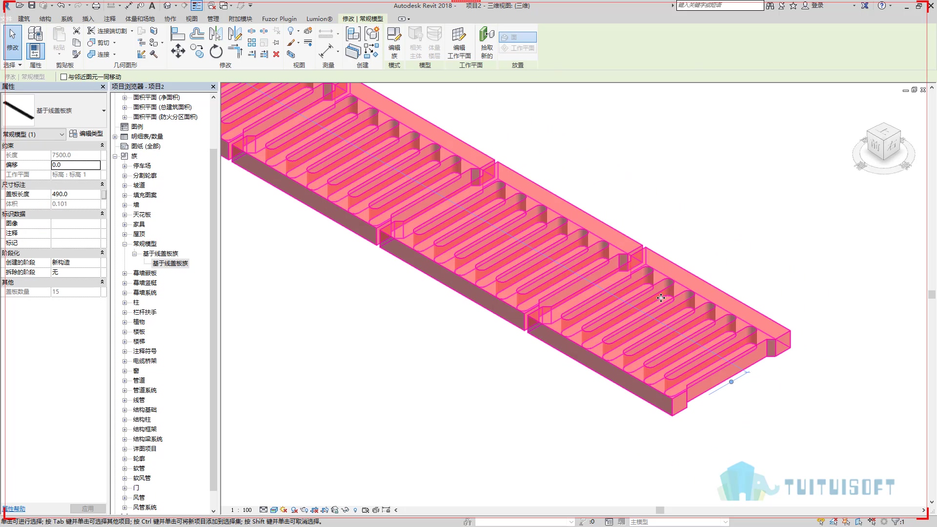Select the Rotate tool icon
This screenshot has height=527, width=937.
[x=216, y=51]
